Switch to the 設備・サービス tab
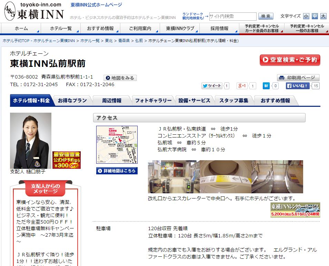 tap(194, 101)
